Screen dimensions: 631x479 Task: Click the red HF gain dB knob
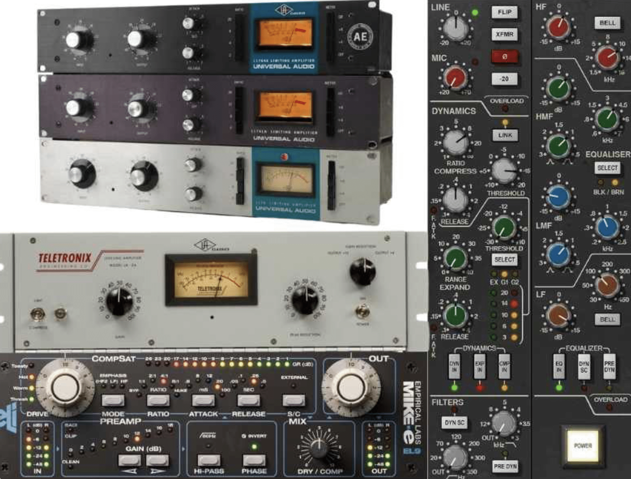point(559,27)
